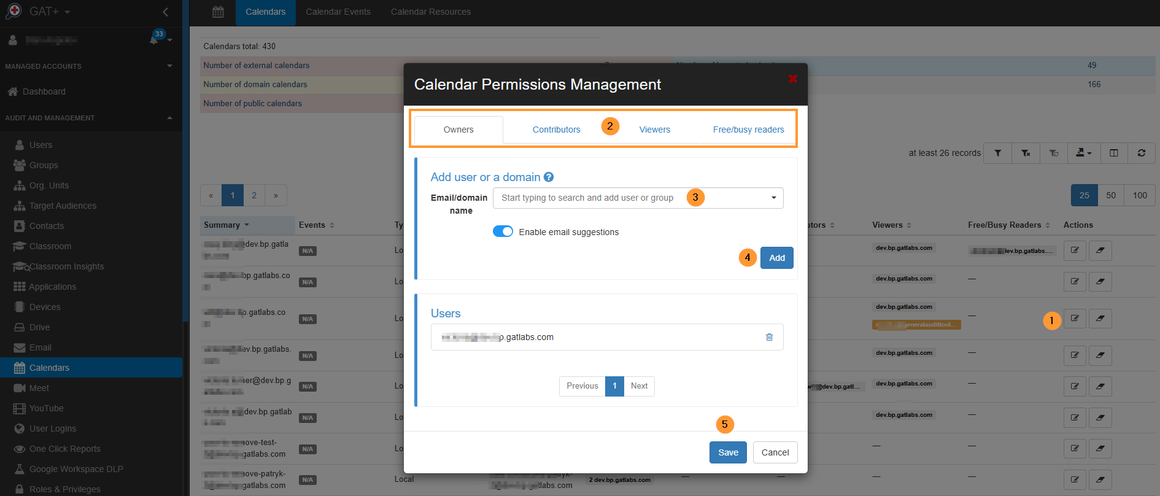Open the Calendars top tab
The height and width of the screenshot is (496, 1160).
click(x=265, y=12)
